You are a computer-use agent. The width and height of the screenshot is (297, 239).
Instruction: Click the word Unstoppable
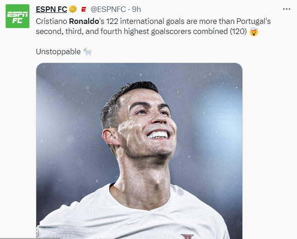57,52
